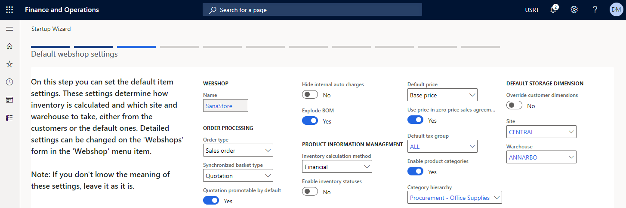This screenshot has height=208, width=626.
Task: Open the Warehouse dropdown
Action: point(541,157)
